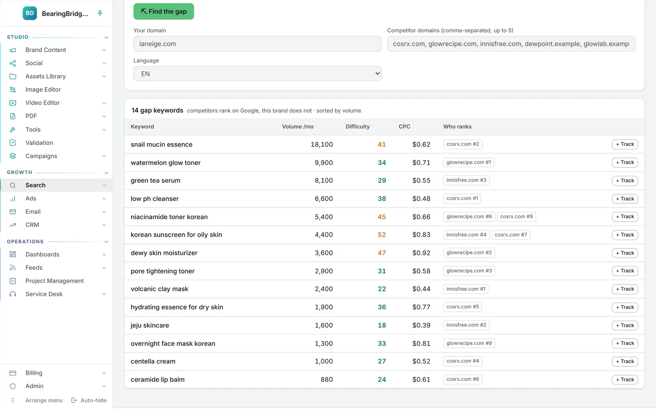Click the Billing card icon

[13, 373]
